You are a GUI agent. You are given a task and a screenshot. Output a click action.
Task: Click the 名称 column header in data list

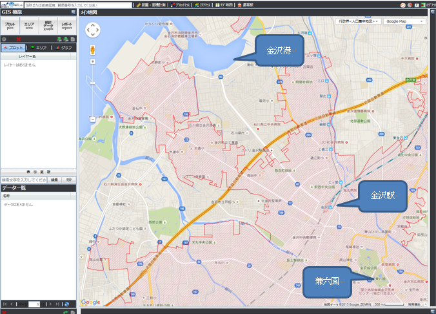click(35, 196)
